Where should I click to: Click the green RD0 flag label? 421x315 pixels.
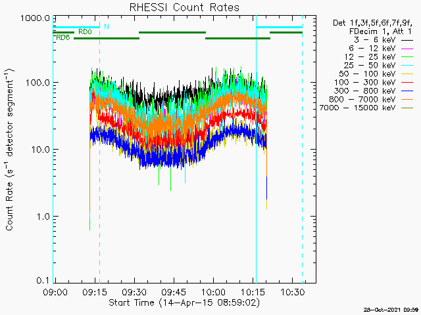85,31
